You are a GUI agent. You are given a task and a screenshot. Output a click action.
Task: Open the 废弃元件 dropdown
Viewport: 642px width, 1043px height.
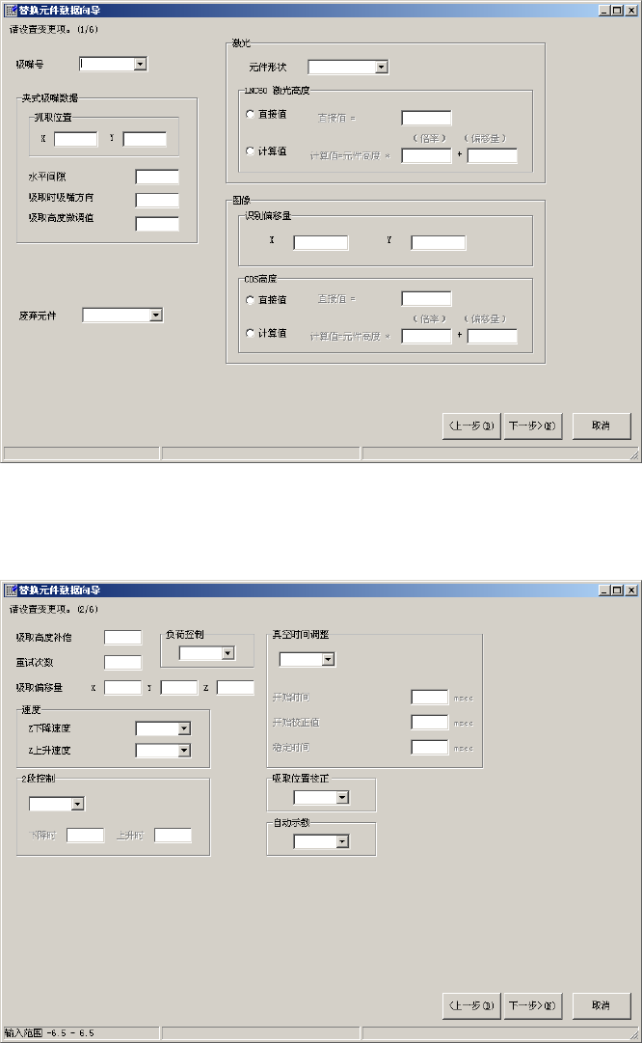[155, 316]
